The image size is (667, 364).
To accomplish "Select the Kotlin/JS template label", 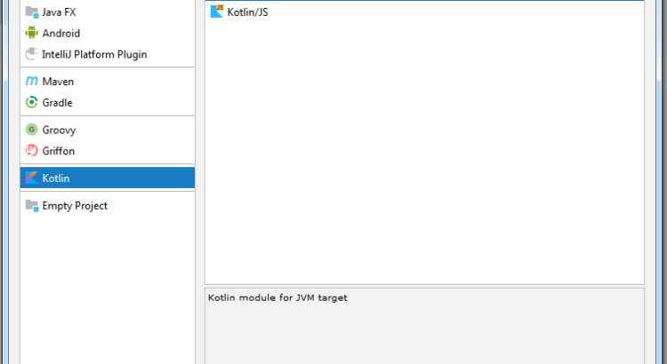I will coord(248,12).
